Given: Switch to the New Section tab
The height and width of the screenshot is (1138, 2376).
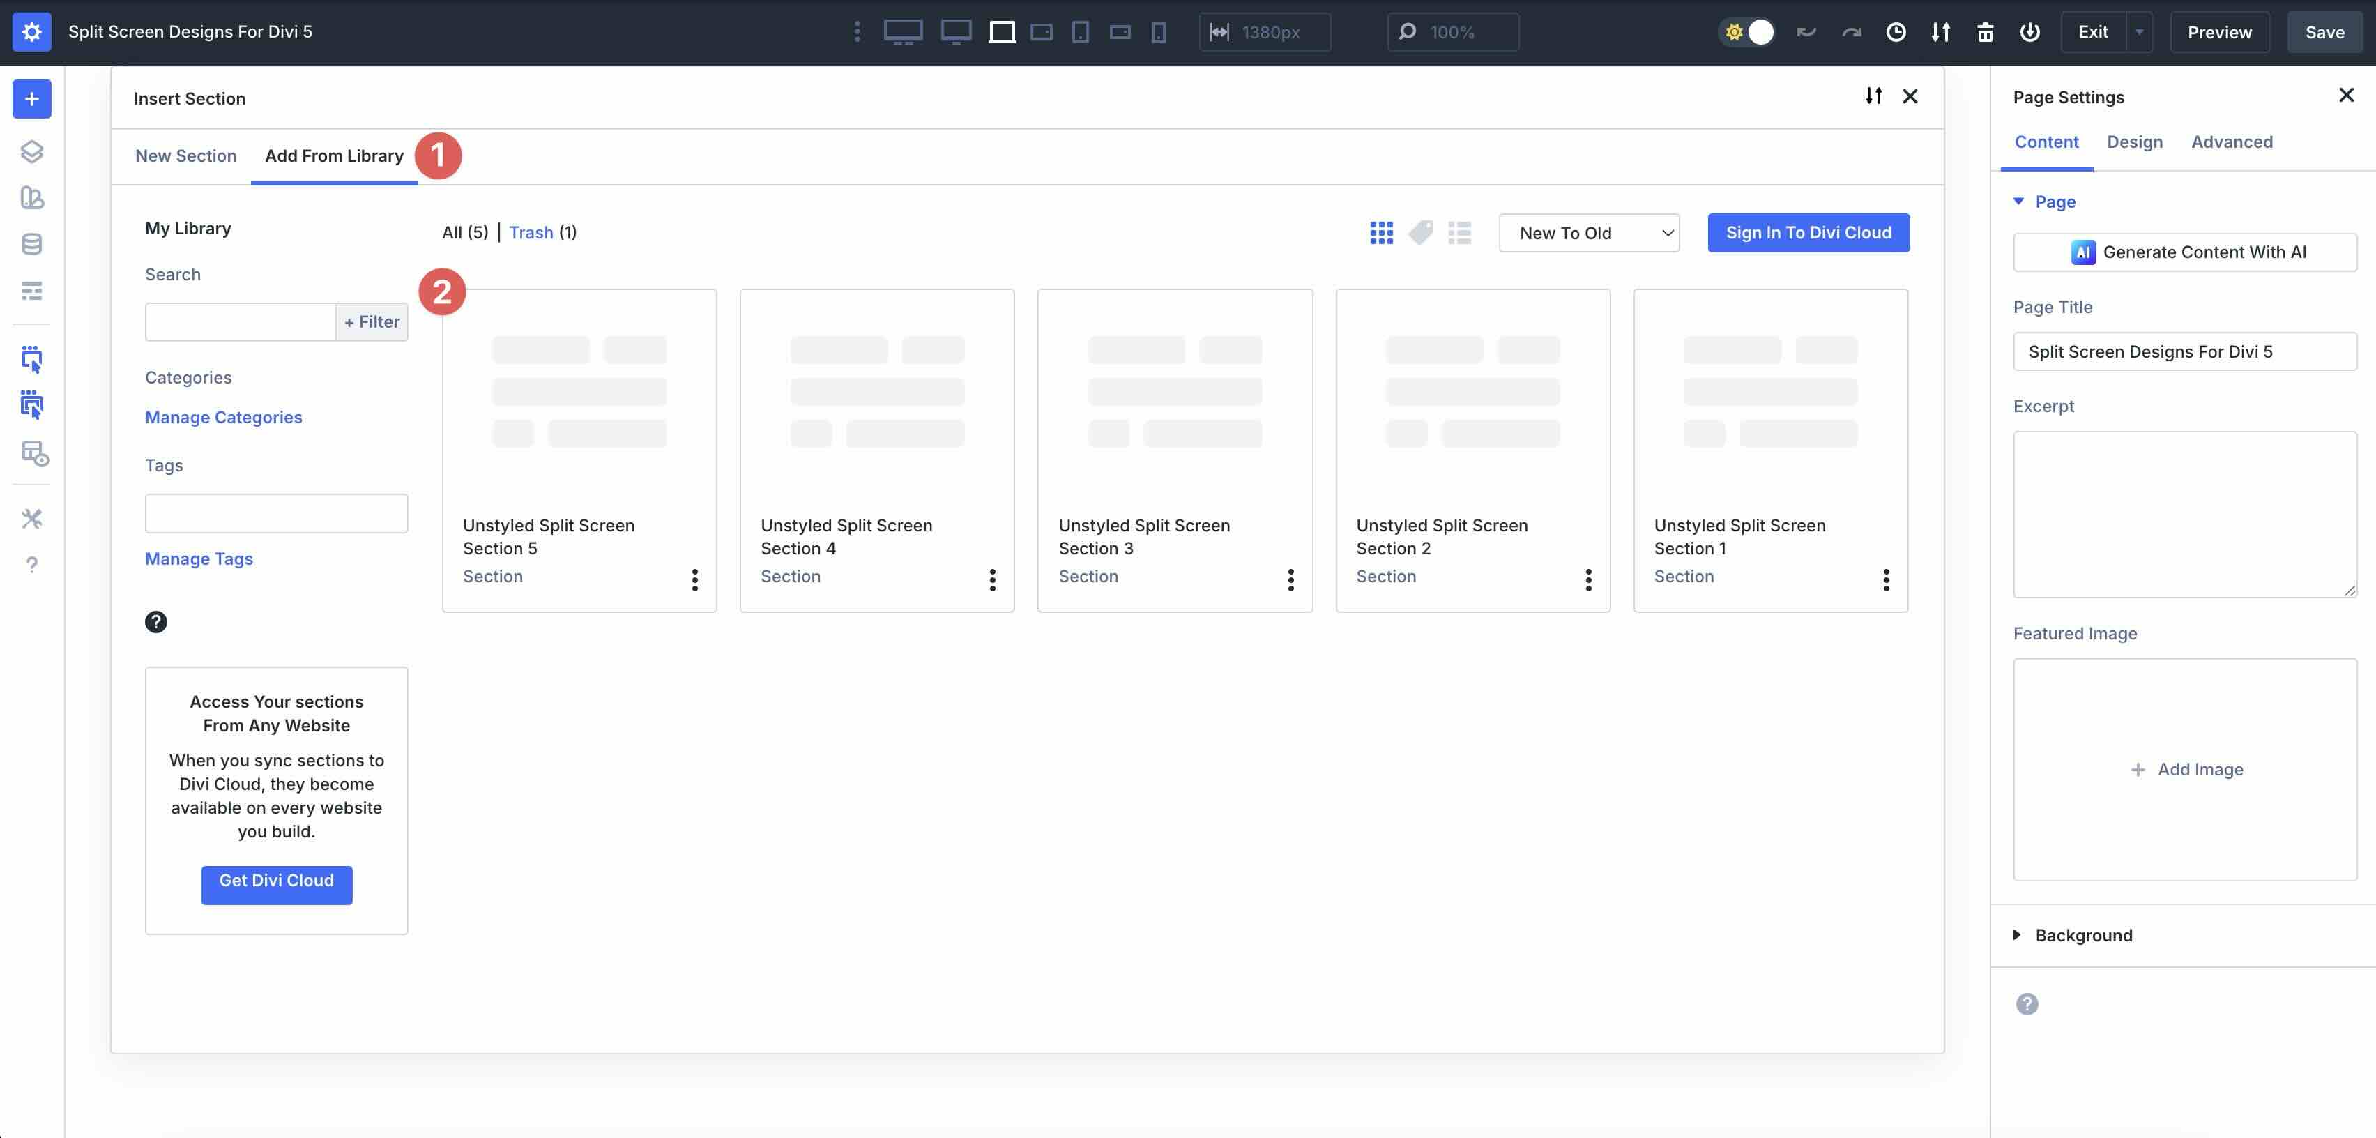Looking at the screenshot, I should (x=185, y=156).
